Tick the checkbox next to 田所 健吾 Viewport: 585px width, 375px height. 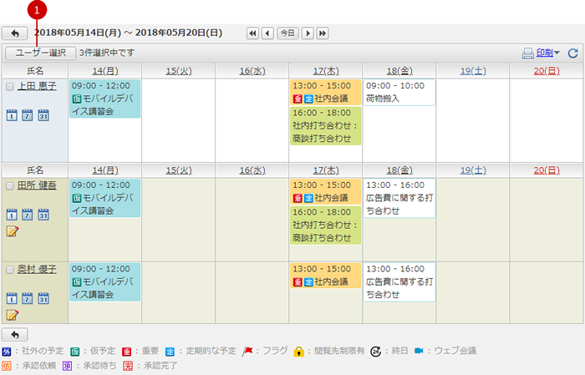(x=10, y=185)
